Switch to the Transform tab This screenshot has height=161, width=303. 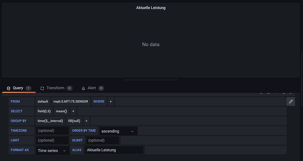pyautogui.click(x=56, y=88)
